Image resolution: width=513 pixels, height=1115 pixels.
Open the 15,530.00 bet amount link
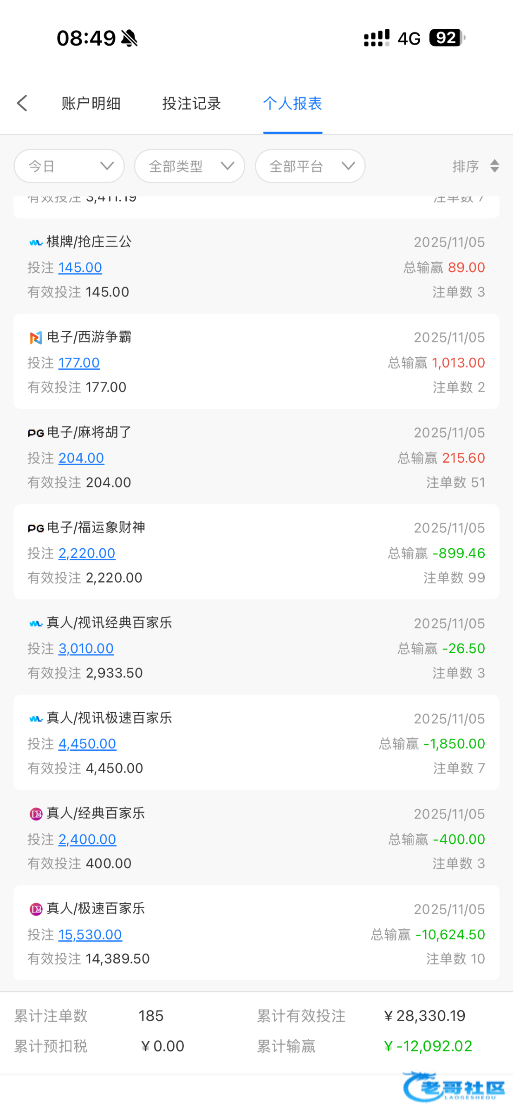[90, 934]
